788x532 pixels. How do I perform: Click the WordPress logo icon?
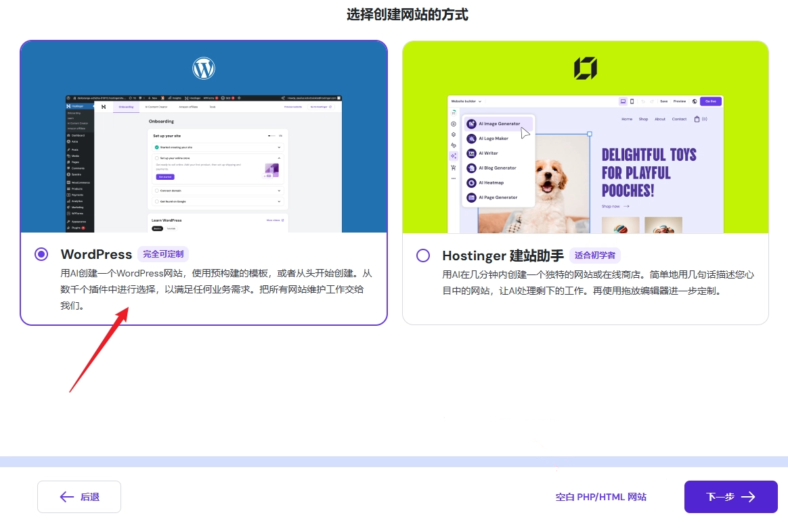pos(203,68)
